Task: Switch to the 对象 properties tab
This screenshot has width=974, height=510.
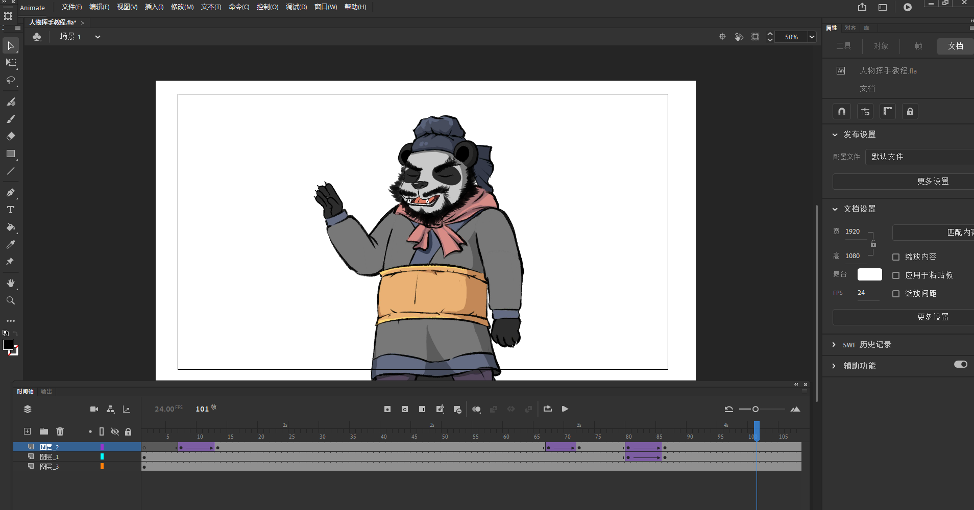Action: click(x=881, y=46)
